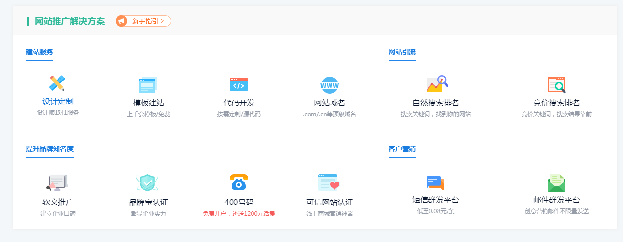The height and width of the screenshot is (242, 623).
Task: Select the 提升品牌知名度 section heading
Action: [50, 149]
